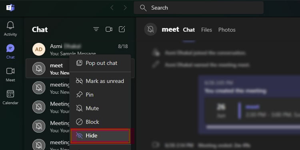
Task: Choose Mark as unread from menu
Action: [x=100, y=81]
